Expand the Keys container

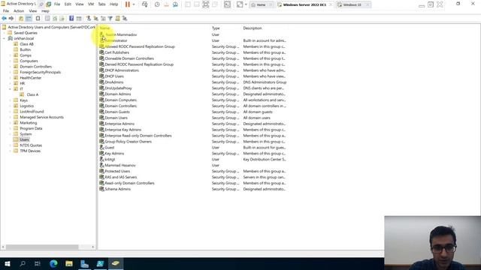(10, 100)
